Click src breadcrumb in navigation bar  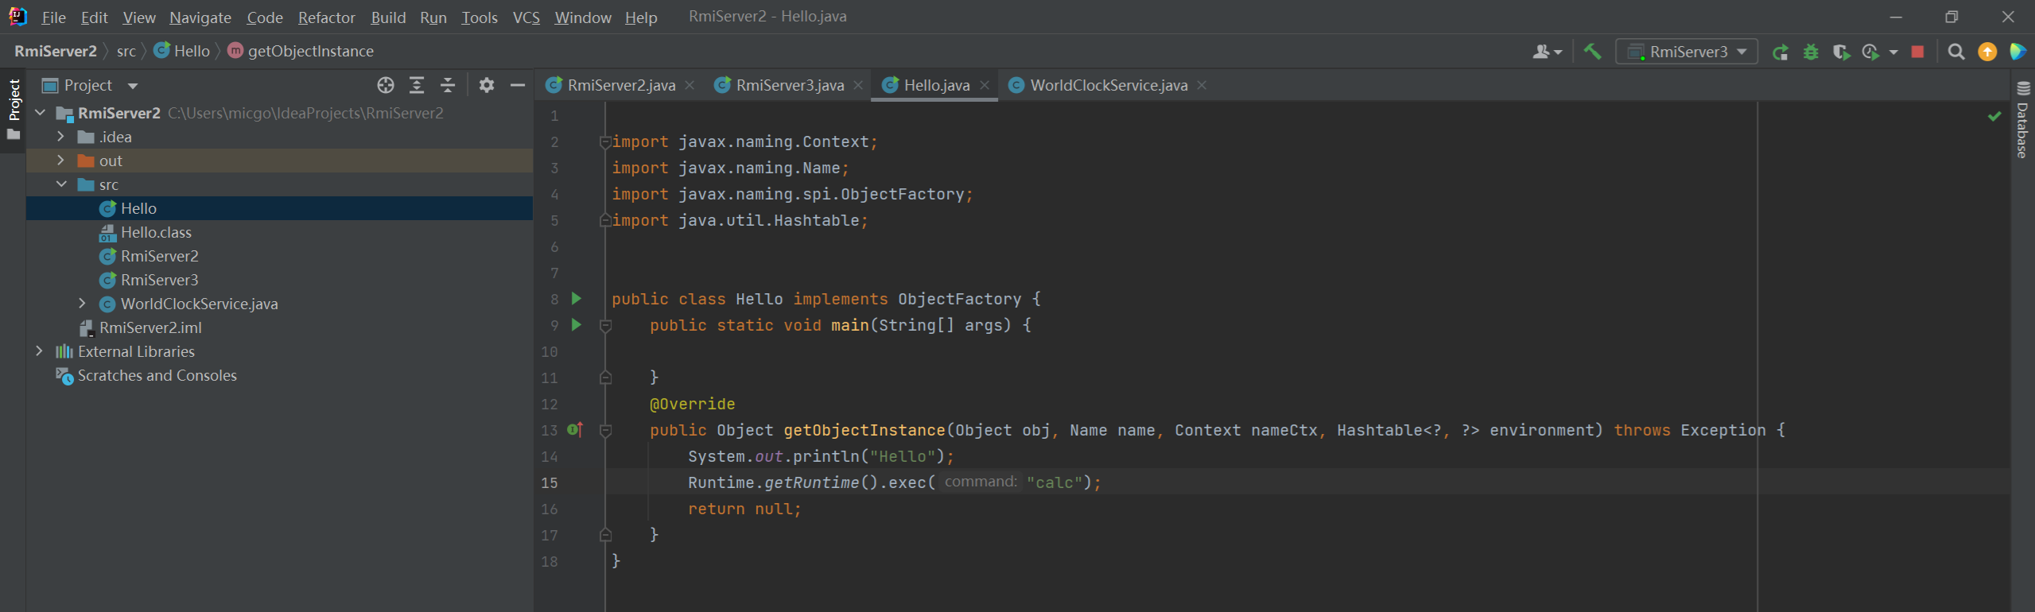[126, 51]
